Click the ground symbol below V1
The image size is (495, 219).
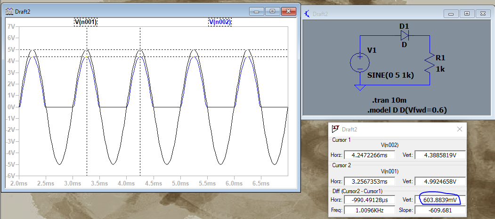click(359, 88)
